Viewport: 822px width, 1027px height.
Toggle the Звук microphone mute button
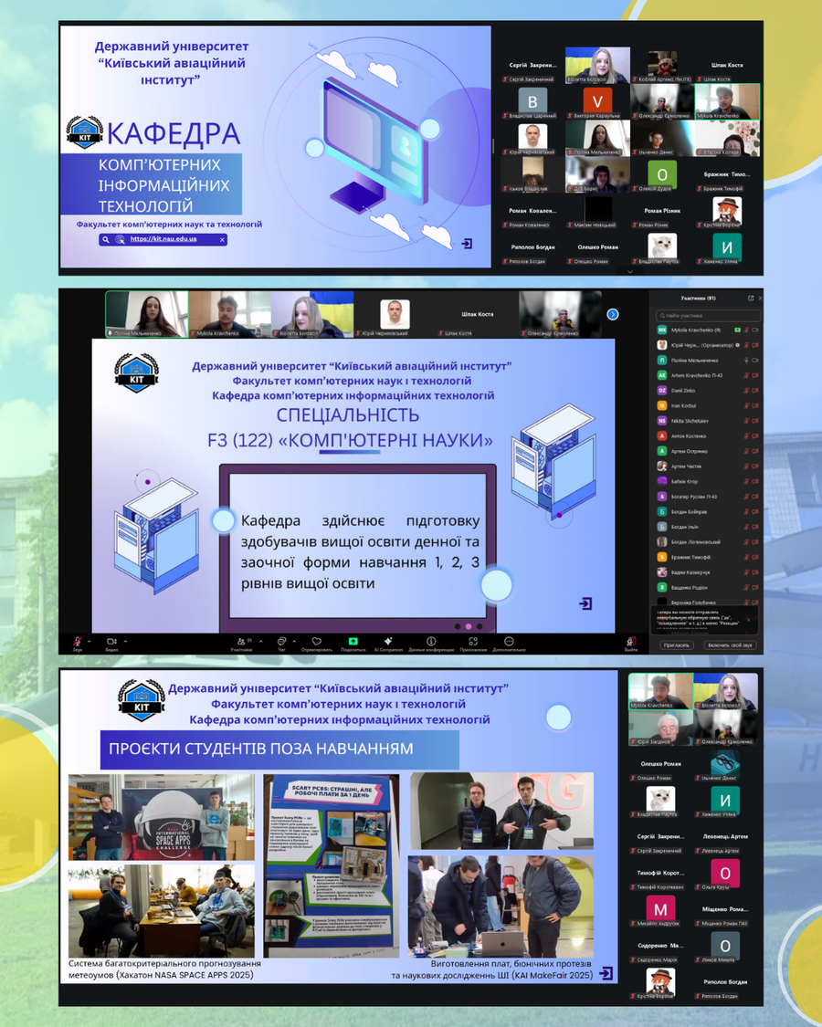pyautogui.click(x=78, y=641)
